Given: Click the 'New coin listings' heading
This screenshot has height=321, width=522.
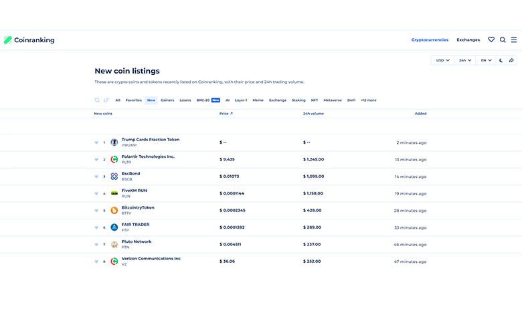Looking at the screenshot, I should (127, 71).
